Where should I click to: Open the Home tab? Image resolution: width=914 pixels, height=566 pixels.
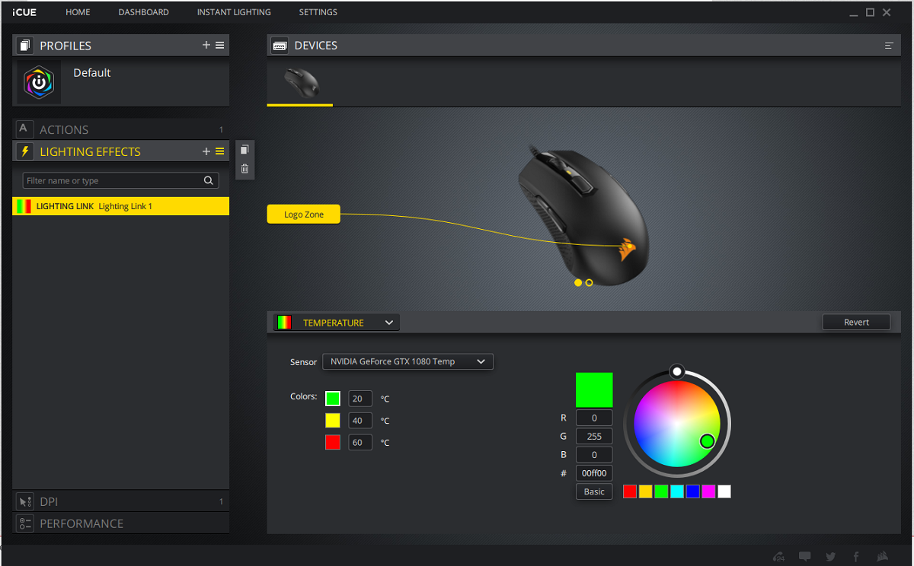[78, 12]
